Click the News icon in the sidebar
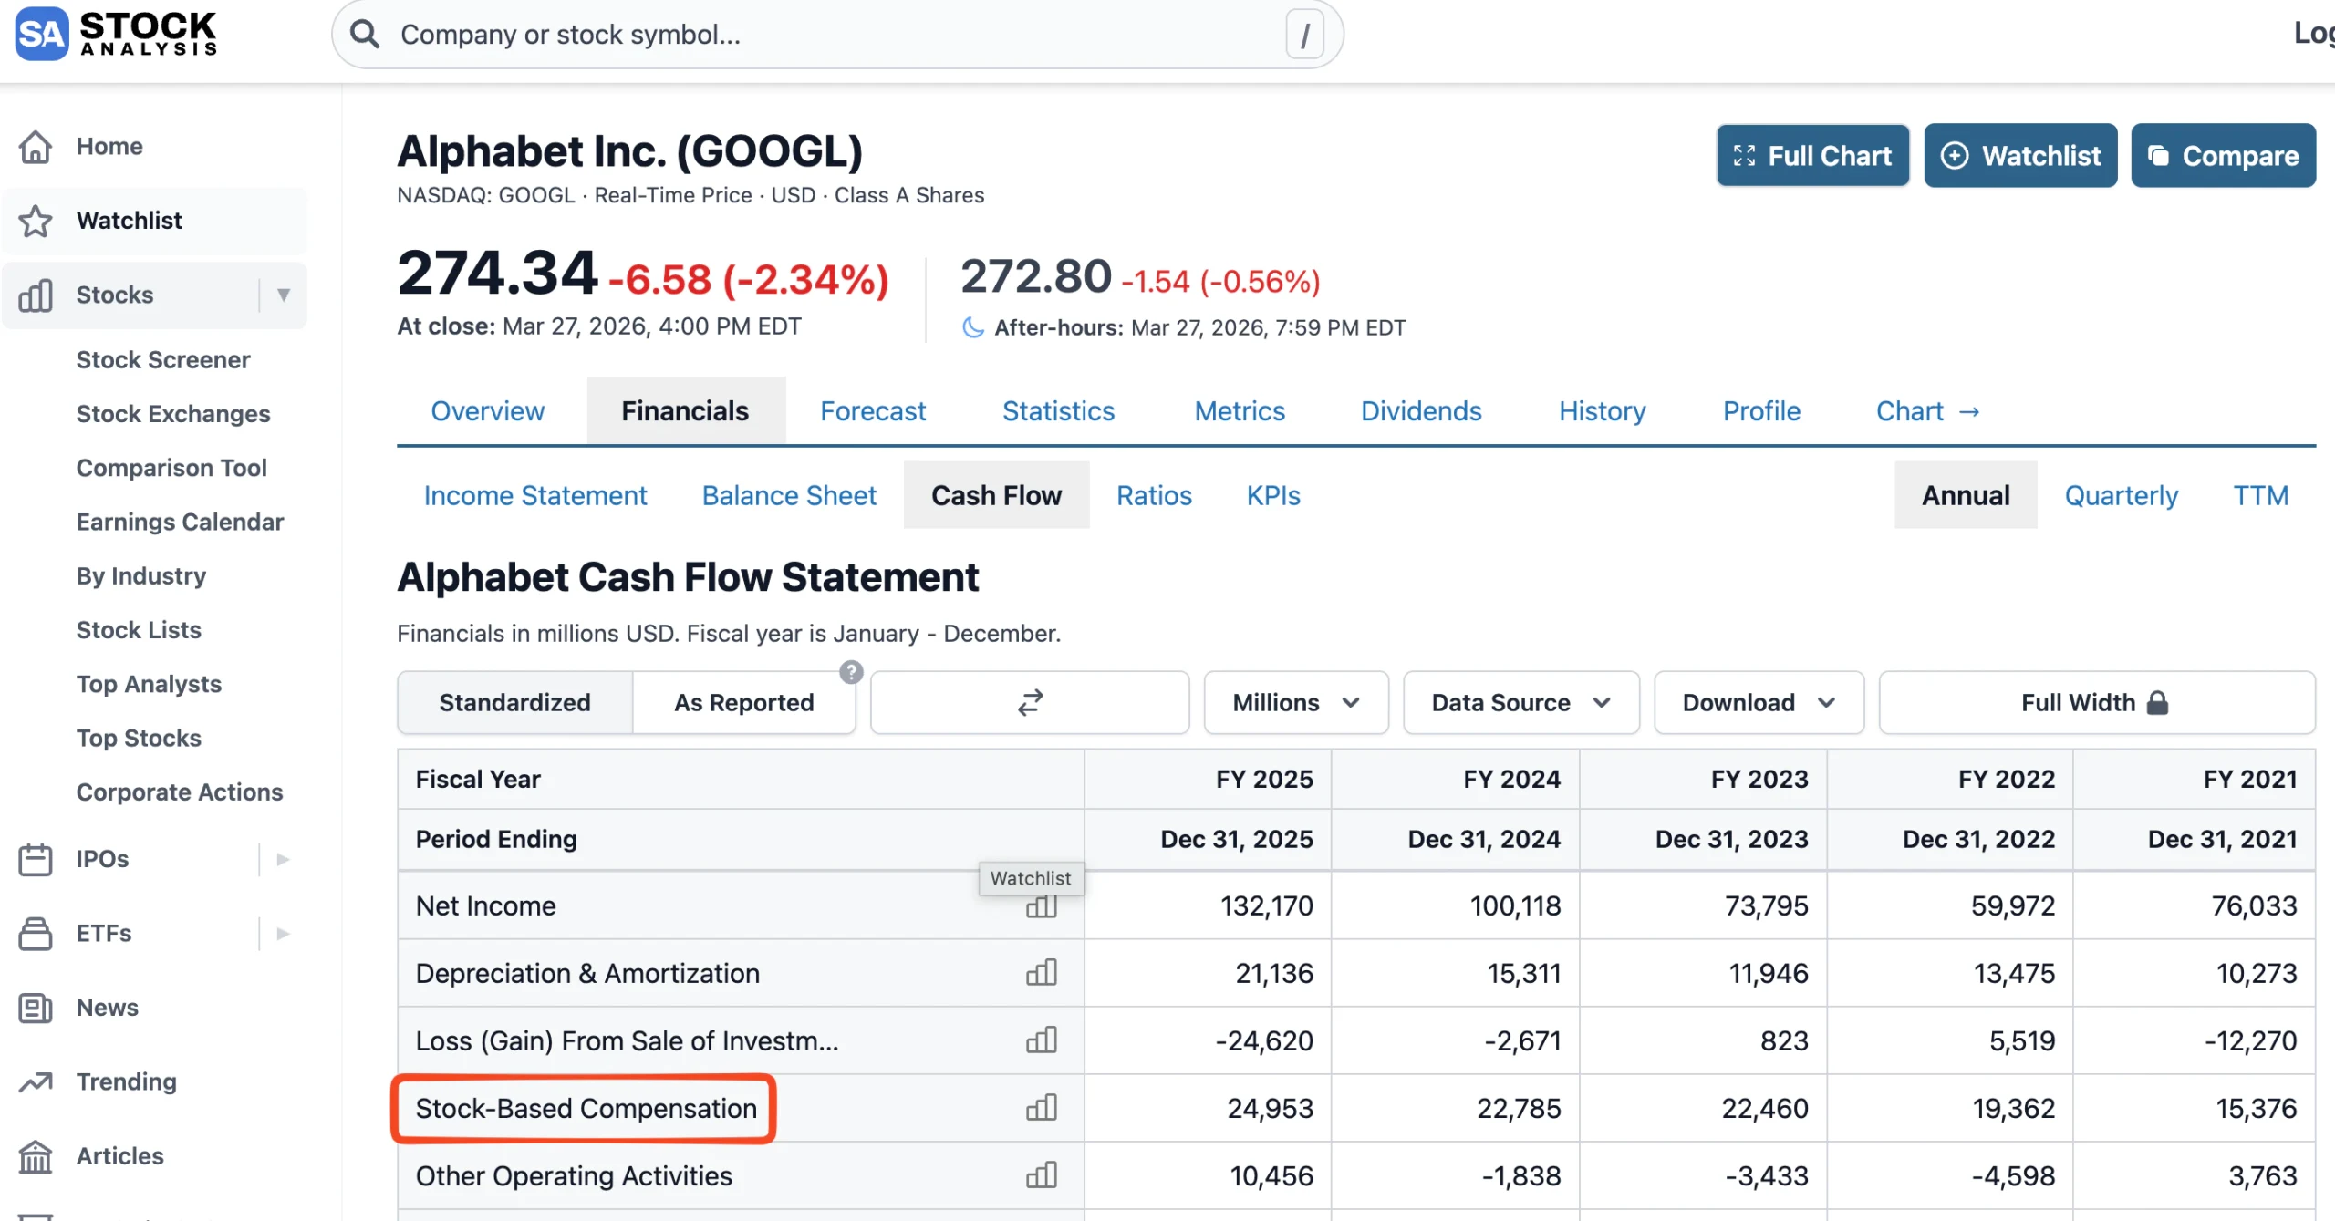Viewport: 2335px width, 1221px height. (x=35, y=1008)
